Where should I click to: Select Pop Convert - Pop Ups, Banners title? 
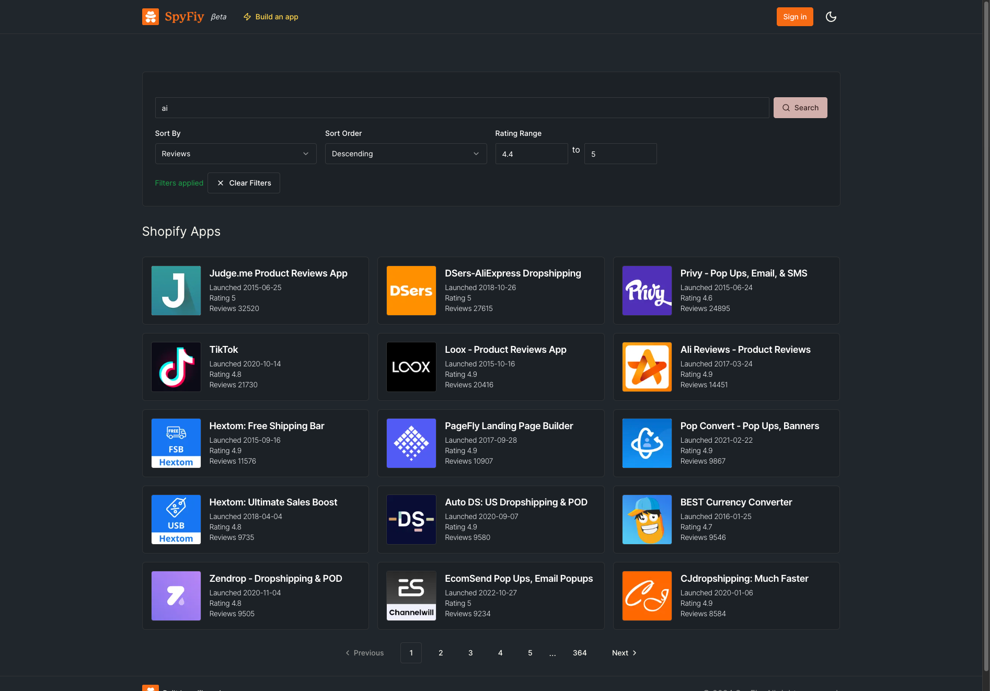pyautogui.click(x=750, y=426)
